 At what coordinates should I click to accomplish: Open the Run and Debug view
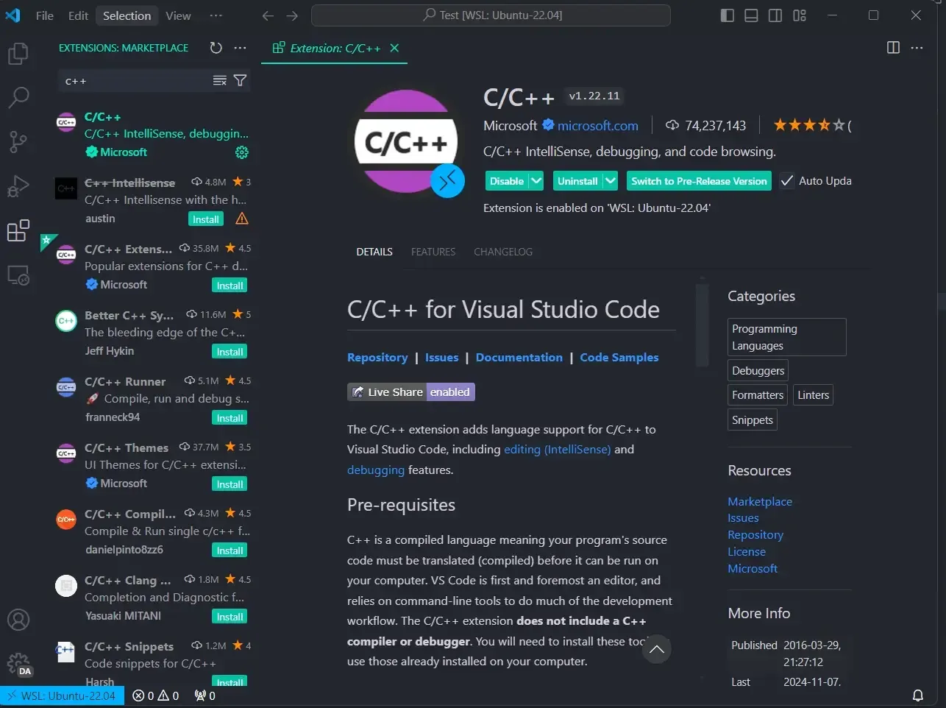tap(19, 186)
